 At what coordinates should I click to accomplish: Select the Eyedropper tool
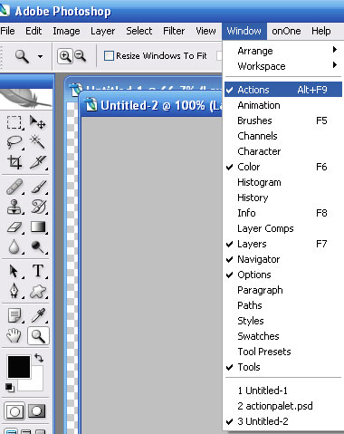pyautogui.click(x=38, y=315)
